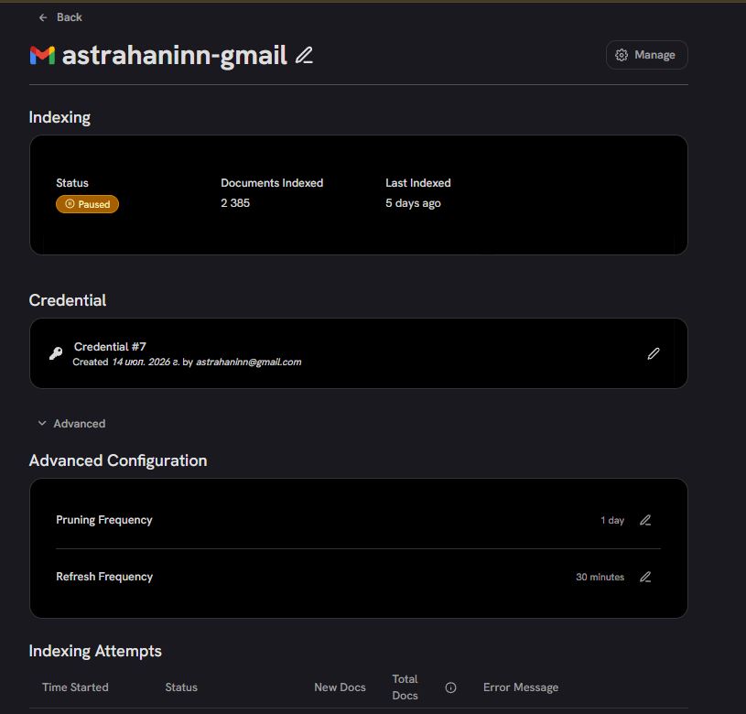This screenshot has width=746, height=714.
Task: Edit the Pruning Frequency value
Action: pos(645,520)
